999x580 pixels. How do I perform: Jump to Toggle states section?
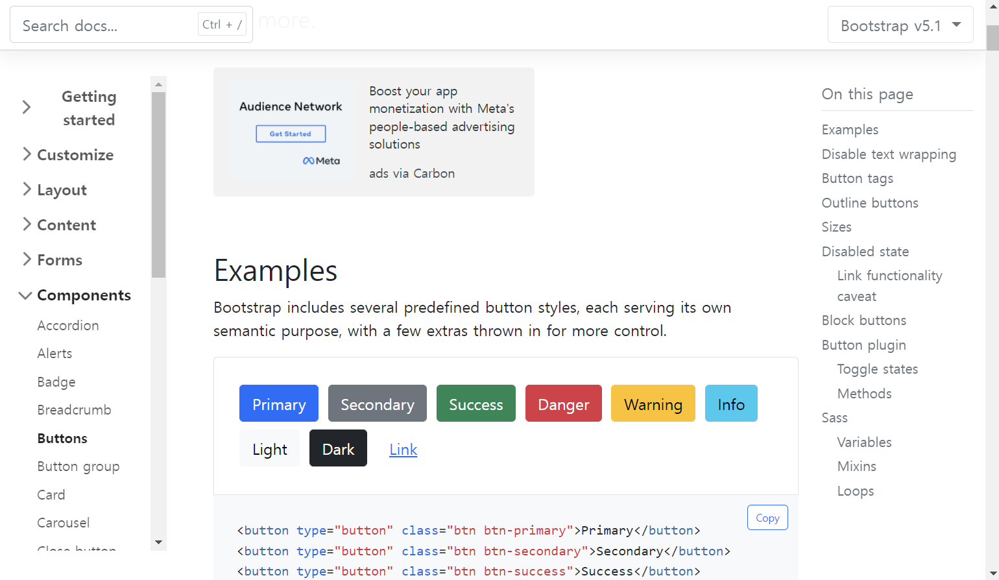[878, 369]
